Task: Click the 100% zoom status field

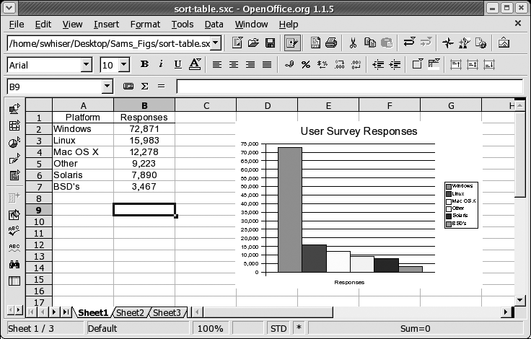Action: point(210,328)
